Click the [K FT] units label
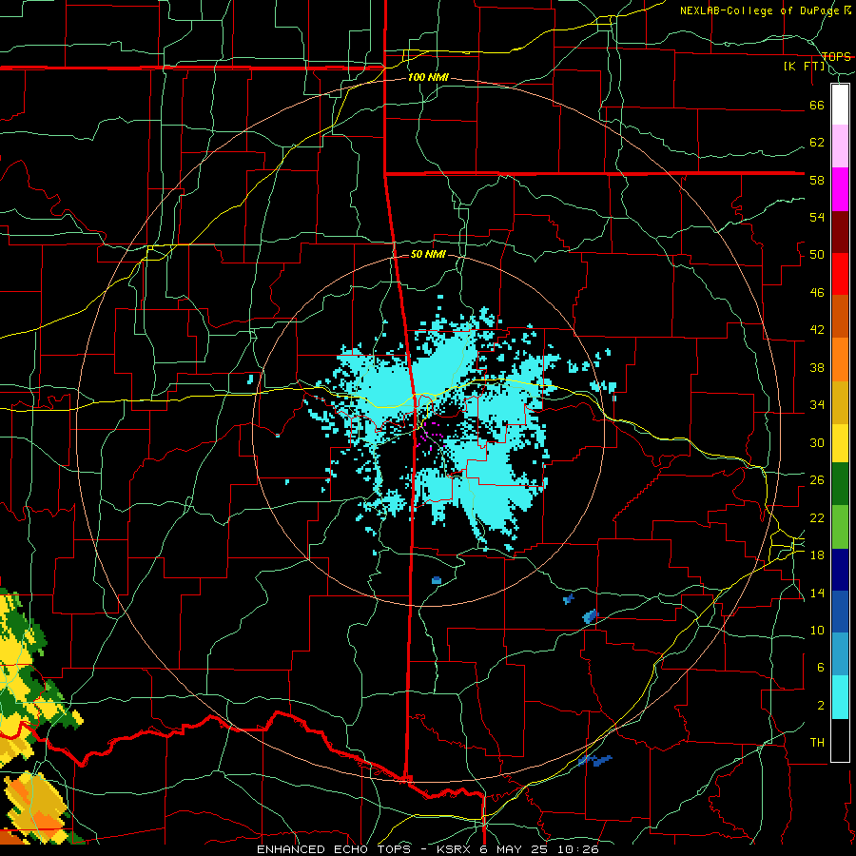Screen dimensions: 856x856 click(x=804, y=67)
